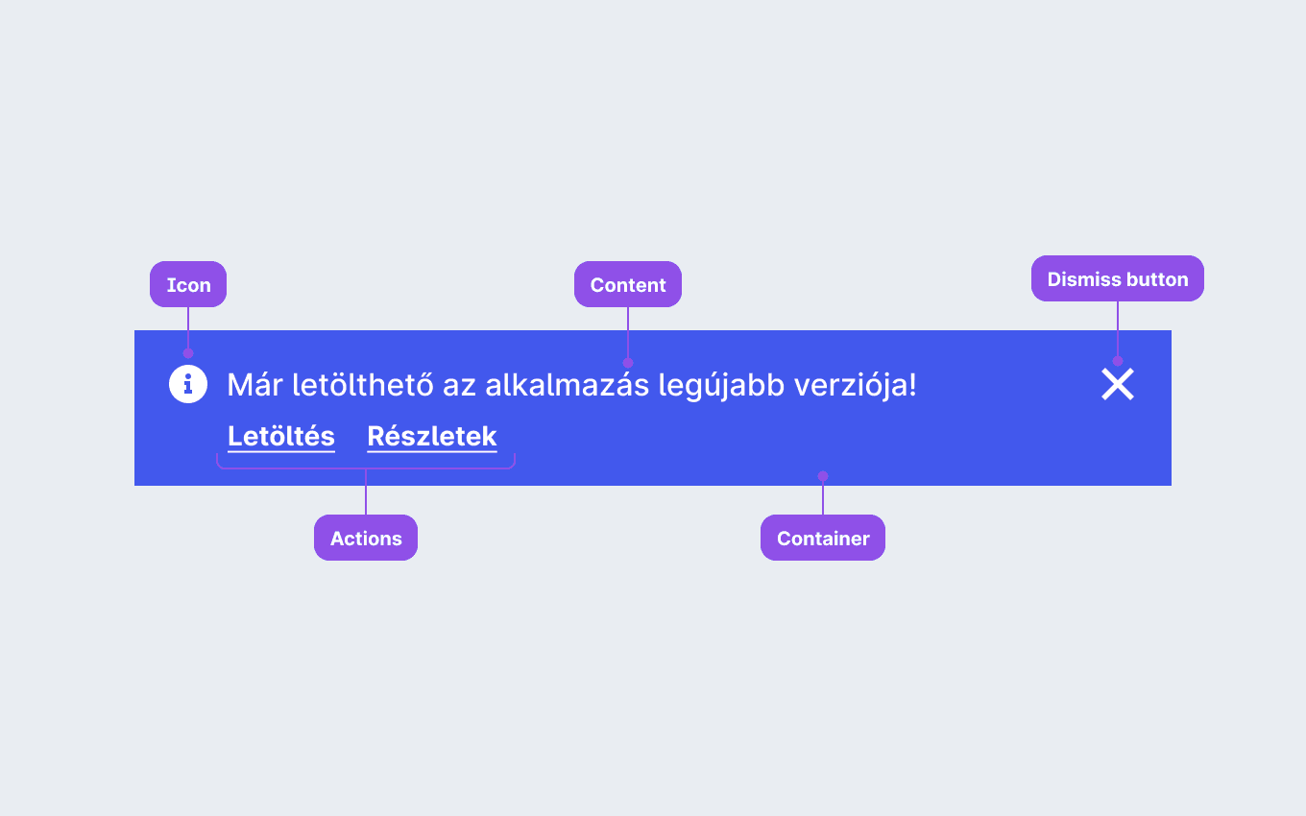Click the purple Icon annotation label
The image size is (1306, 816).
(x=188, y=284)
